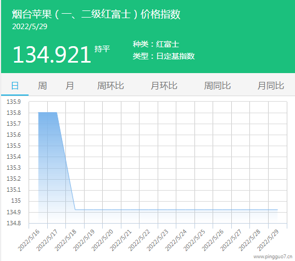Image resolution: width=295 pixels, height=261 pixels.
Task: Click the header date 2022/5/29
Action: (x=30, y=26)
